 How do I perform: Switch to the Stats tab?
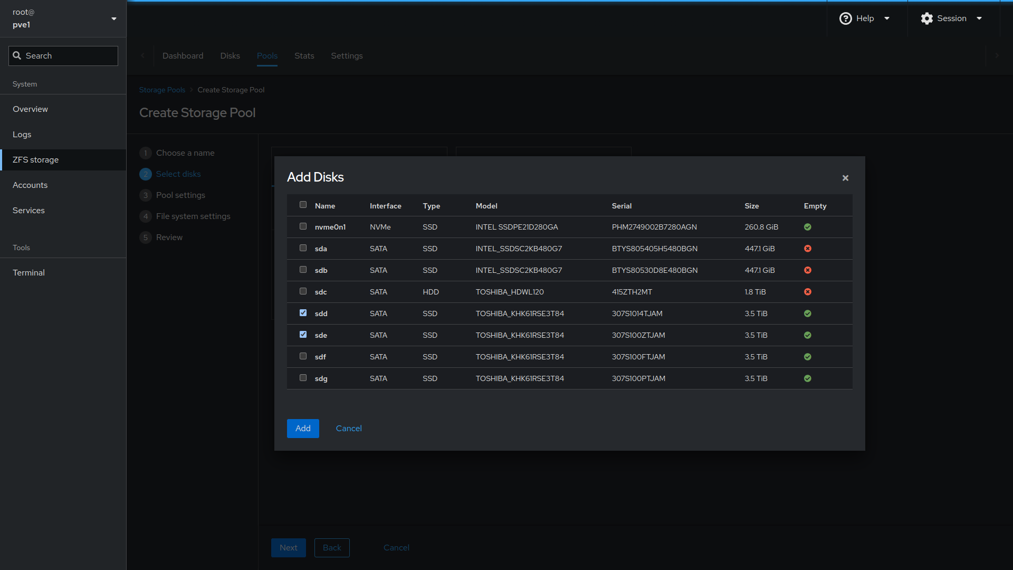(x=304, y=56)
